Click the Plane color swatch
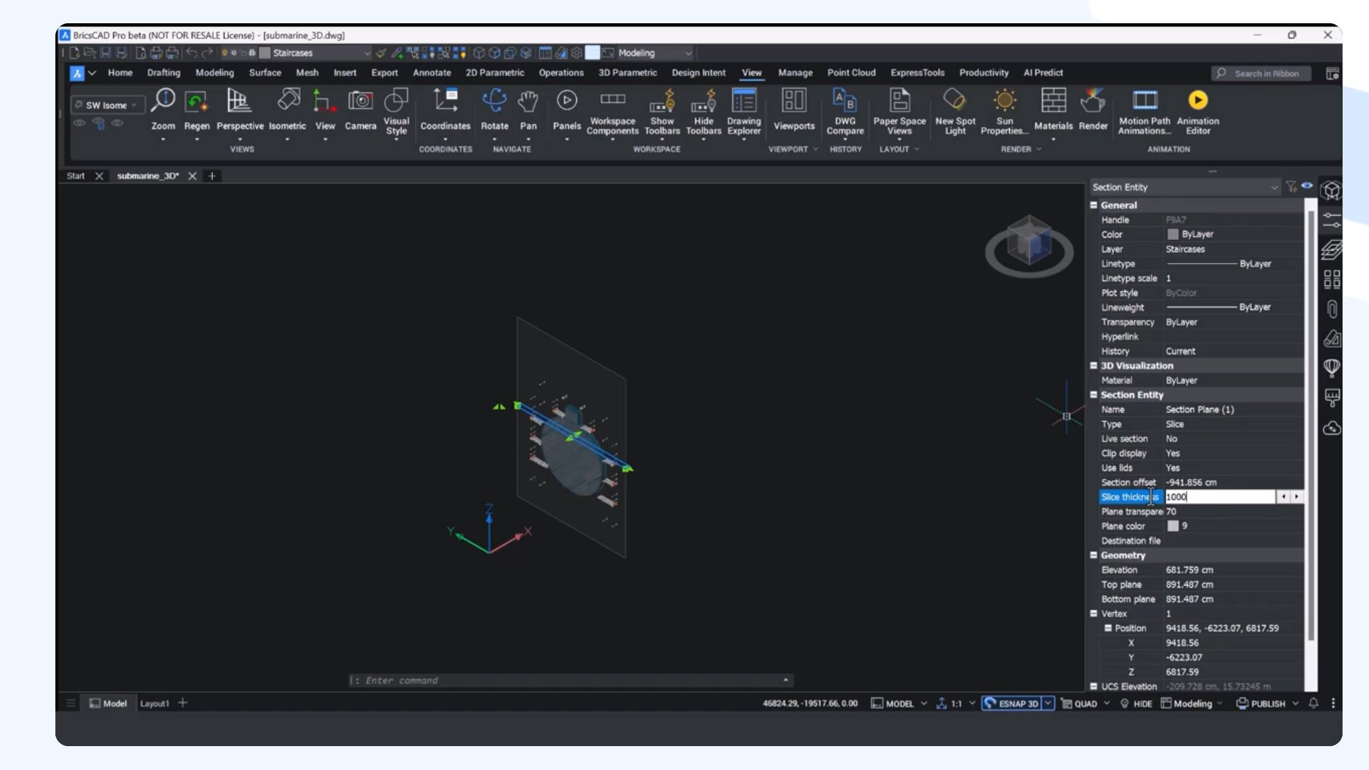Image resolution: width=1369 pixels, height=770 pixels. pyautogui.click(x=1173, y=526)
